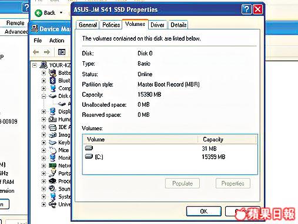This screenshot has width=298, height=224.
Task: Switch to the Policies tab
Action: tap(111, 25)
